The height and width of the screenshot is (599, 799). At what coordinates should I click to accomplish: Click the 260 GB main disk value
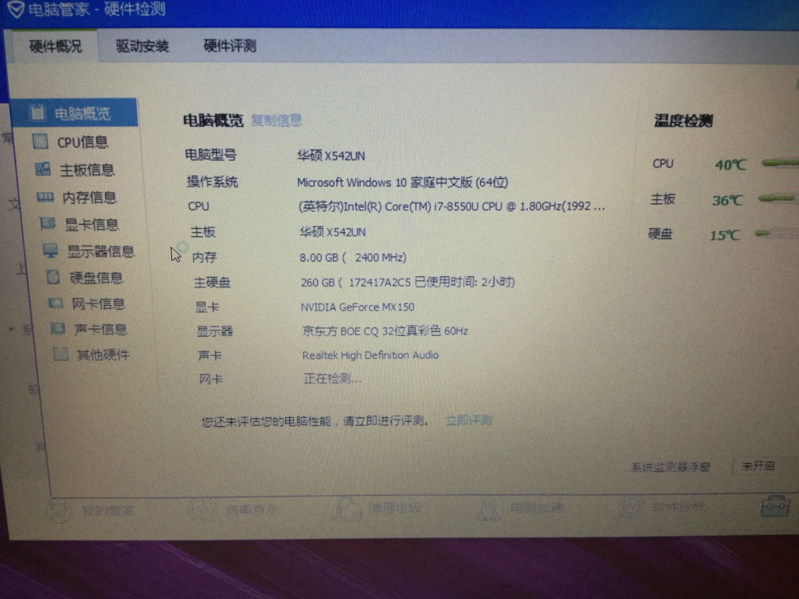[408, 282]
